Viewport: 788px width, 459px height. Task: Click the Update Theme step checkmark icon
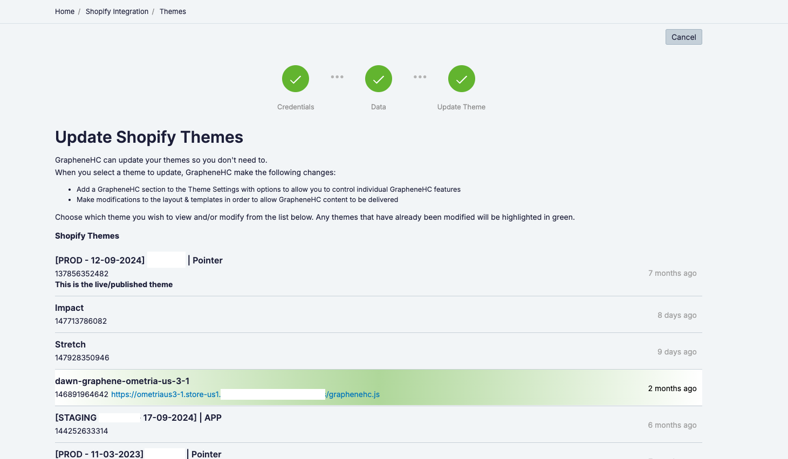tap(462, 79)
